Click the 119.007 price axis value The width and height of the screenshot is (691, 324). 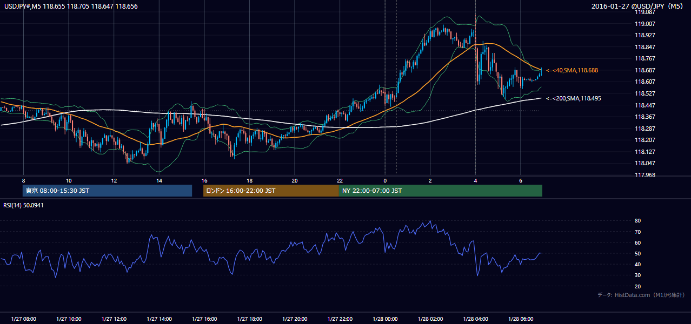pyautogui.click(x=645, y=24)
